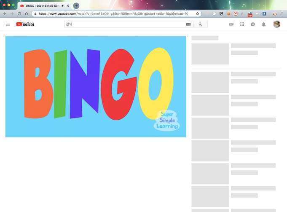Open the create video camera icon
This screenshot has height=212, width=287.
coord(231,24)
